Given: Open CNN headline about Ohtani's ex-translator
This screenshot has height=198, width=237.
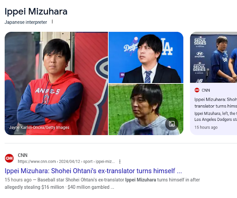Looking at the screenshot, I should [93, 171].
